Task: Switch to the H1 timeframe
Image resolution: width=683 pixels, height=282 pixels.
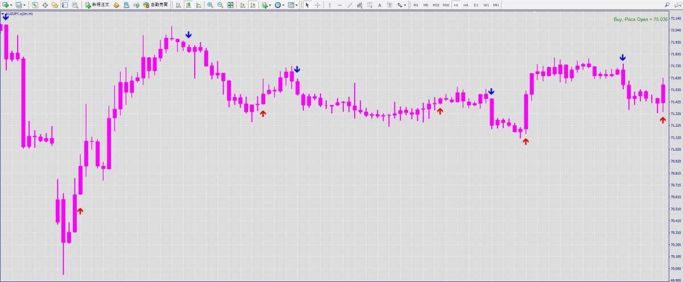Action: click(x=456, y=5)
